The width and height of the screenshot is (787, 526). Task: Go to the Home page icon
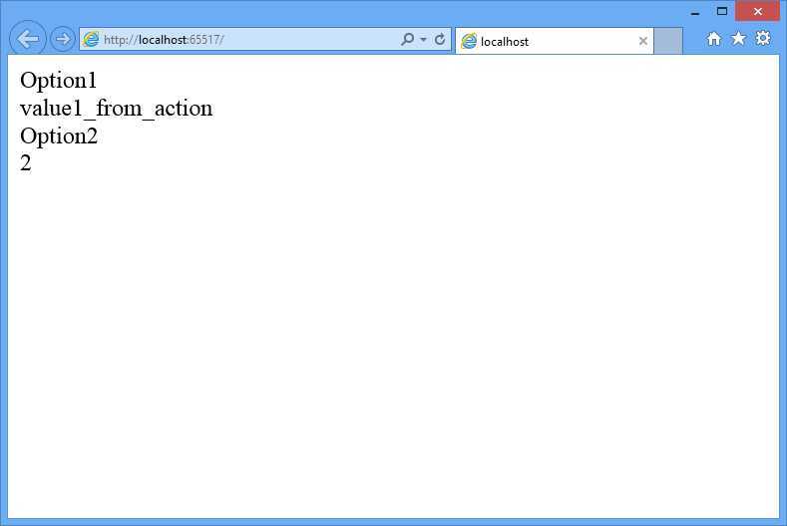pyautogui.click(x=714, y=39)
